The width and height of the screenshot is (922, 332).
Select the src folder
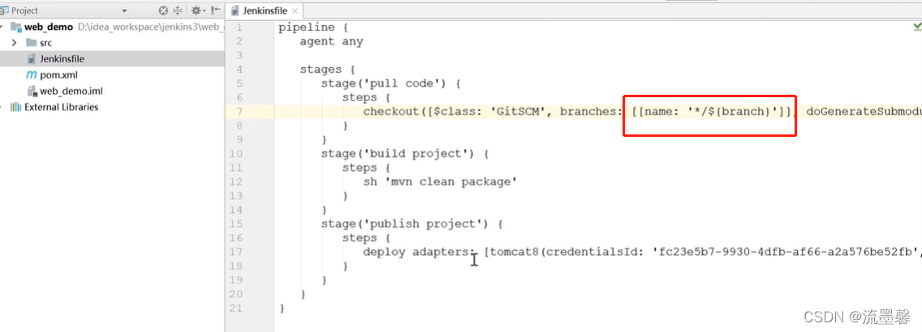click(46, 43)
